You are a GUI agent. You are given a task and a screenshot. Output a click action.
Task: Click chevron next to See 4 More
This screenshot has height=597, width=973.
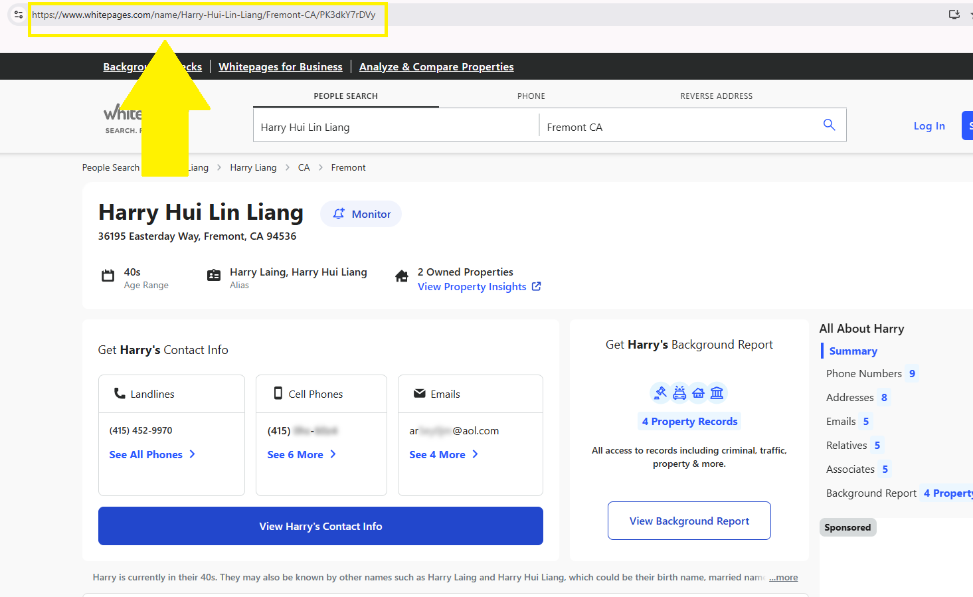[476, 454]
